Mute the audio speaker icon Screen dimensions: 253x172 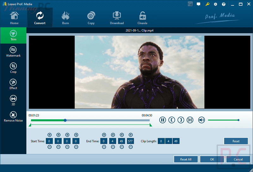click(x=201, y=120)
